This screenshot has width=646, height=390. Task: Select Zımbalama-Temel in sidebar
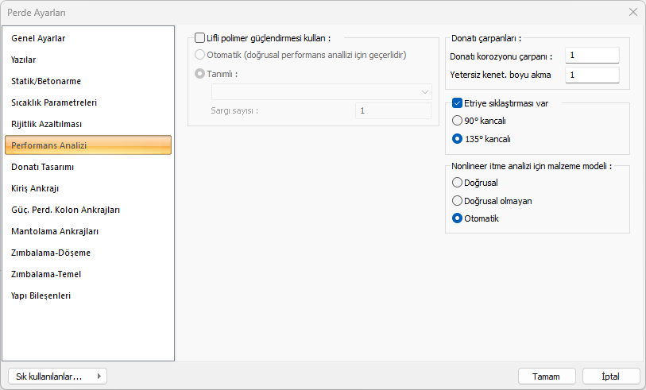46,274
